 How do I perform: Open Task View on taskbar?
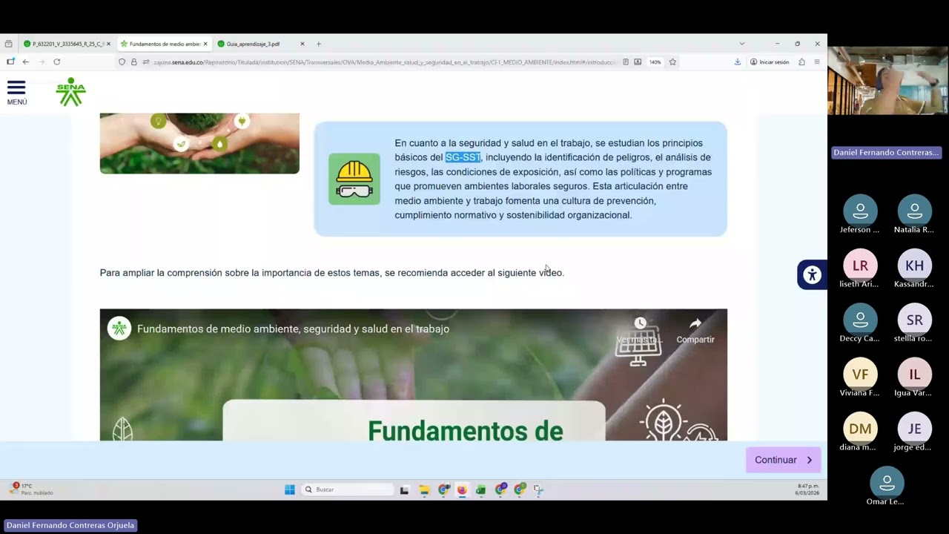point(404,489)
